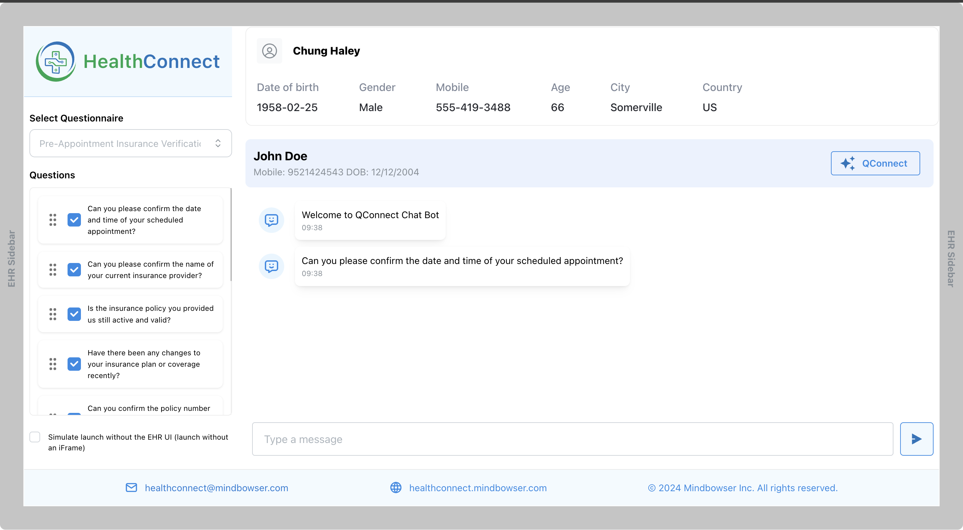
Task: Click the Welcome to QConnect Chat Bot message
Action: (x=370, y=220)
